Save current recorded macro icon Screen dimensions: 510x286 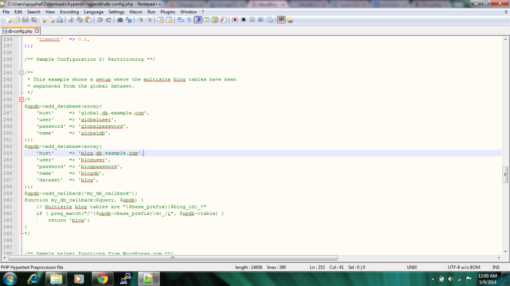269,20
